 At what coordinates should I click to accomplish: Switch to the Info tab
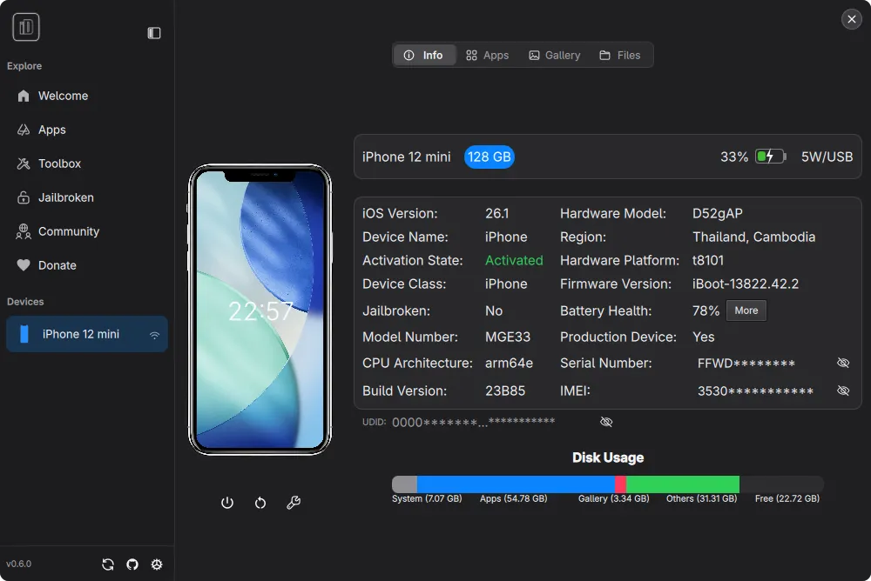click(424, 56)
